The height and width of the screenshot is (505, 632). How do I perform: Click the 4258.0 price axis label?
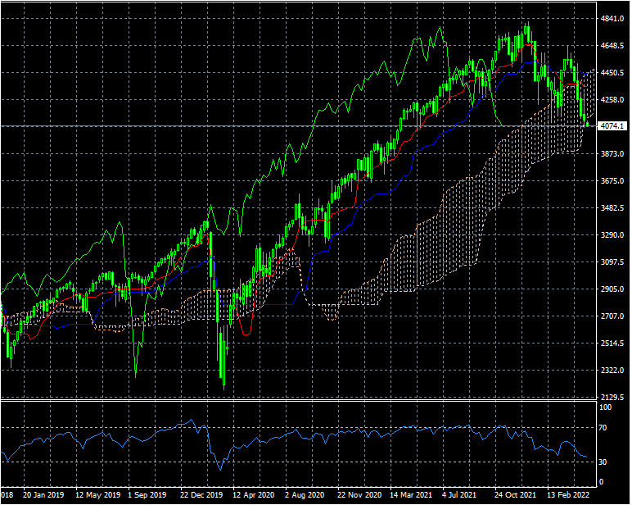click(x=612, y=100)
